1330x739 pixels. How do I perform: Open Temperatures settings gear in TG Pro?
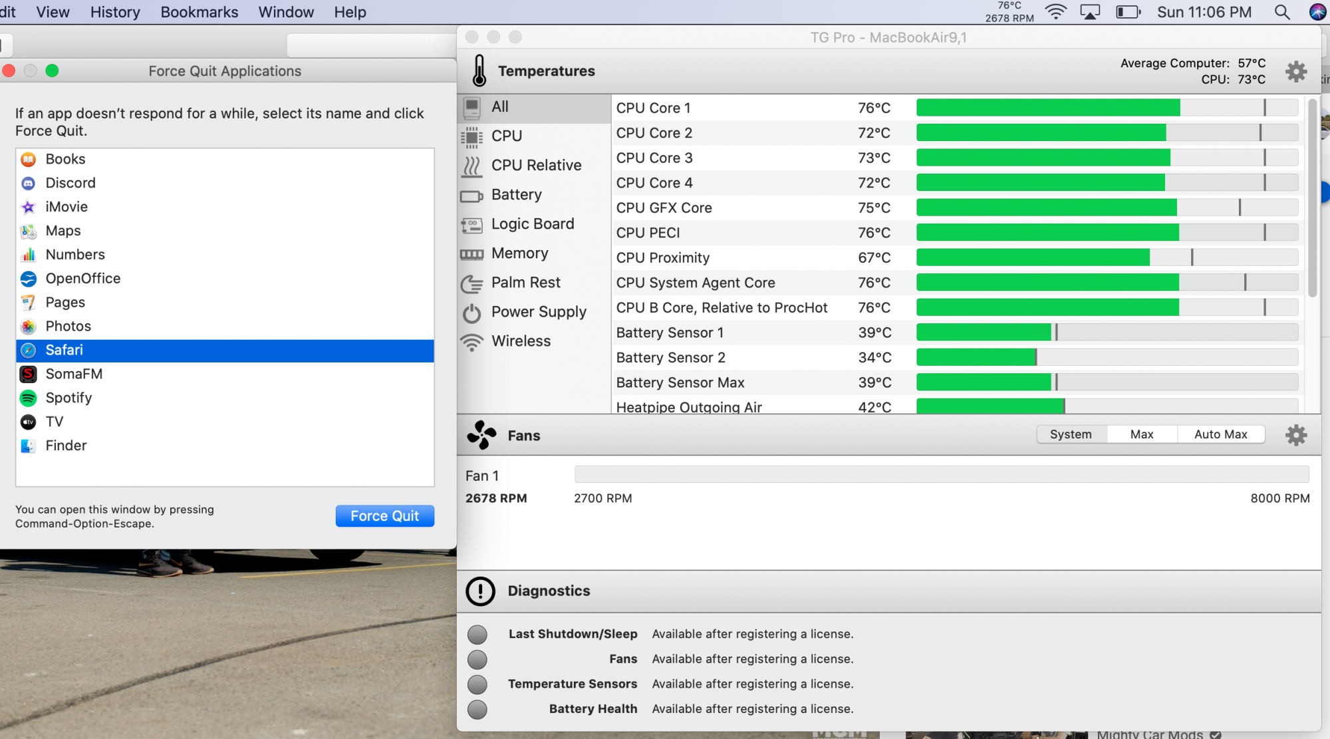click(x=1295, y=71)
